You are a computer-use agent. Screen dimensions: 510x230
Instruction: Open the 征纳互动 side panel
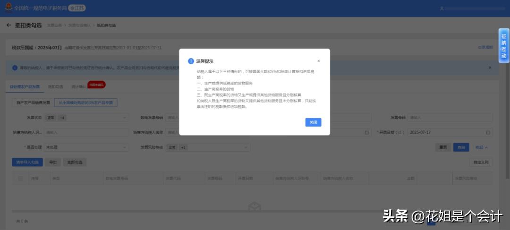click(x=504, y=46)
